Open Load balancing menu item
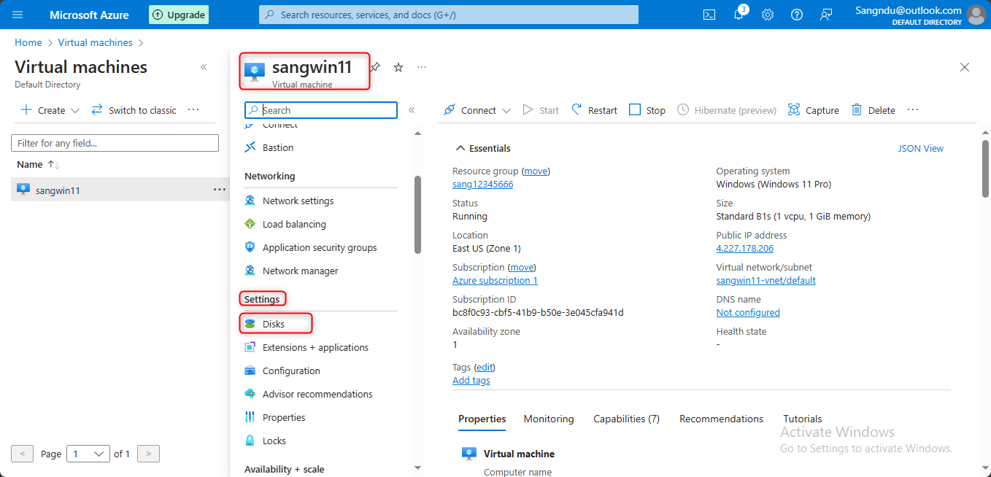Viewport: 991px width, 477px height. point(294,224)
